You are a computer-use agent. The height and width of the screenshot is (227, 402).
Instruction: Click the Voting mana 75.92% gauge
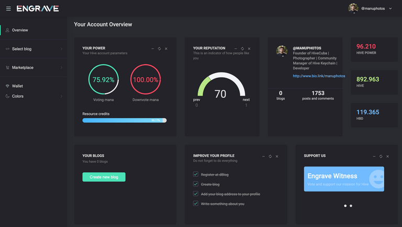click(103, 79)
